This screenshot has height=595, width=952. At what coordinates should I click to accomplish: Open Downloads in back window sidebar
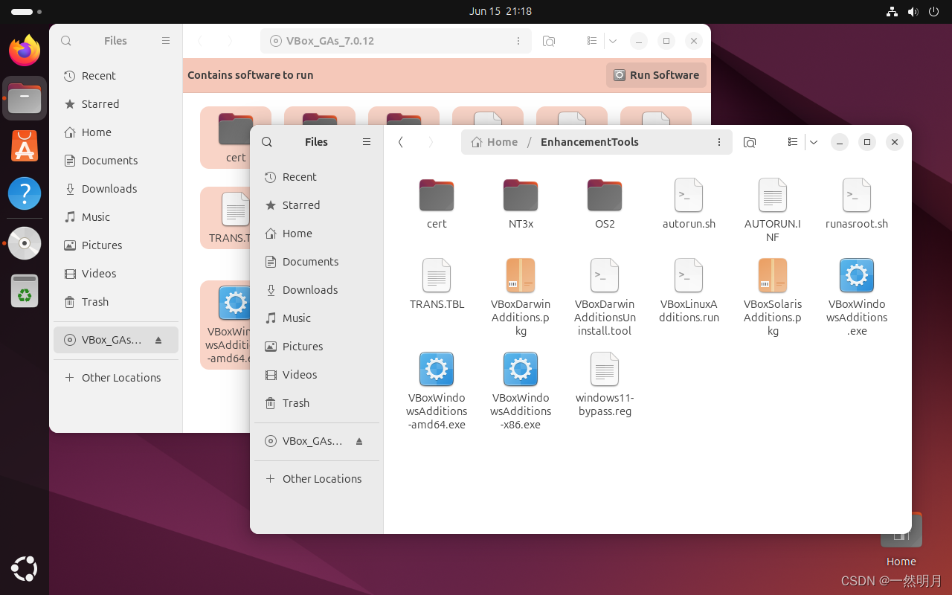116,189
